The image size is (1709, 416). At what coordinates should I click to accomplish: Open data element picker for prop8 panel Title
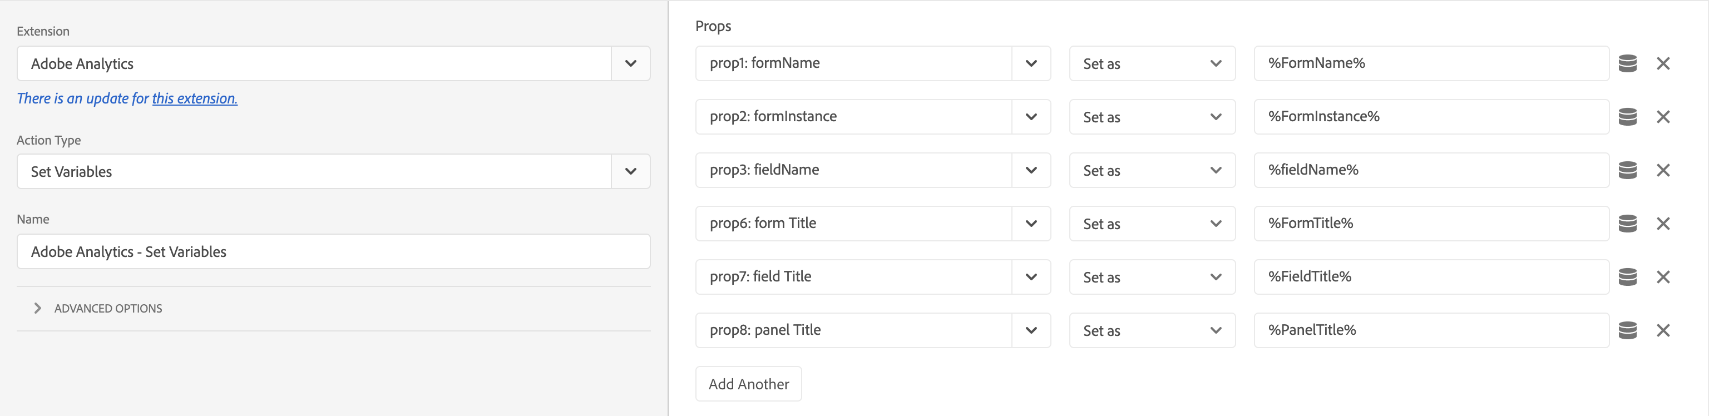(1627, 330)
